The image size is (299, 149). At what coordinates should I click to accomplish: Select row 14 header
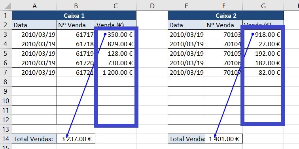(6, 139)
